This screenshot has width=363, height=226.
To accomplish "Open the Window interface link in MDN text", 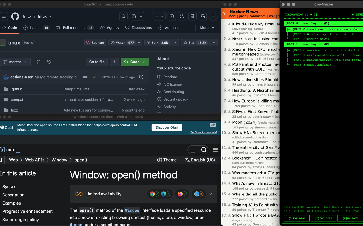I will pyautogui.click(x=132, y=210).
